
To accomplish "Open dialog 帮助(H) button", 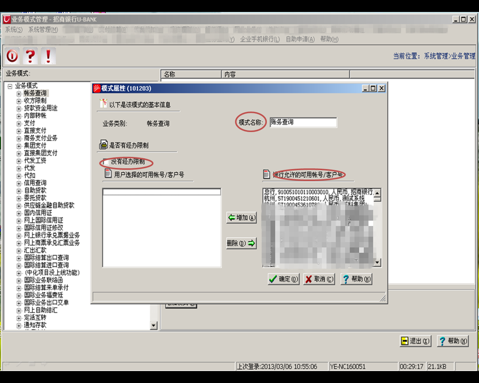I will coord(356,279).
